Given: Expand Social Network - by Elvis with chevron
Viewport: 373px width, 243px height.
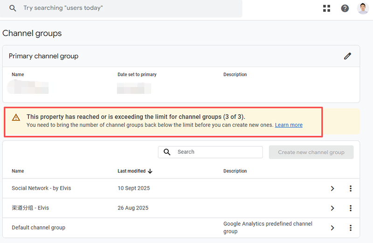Looking at the screenshot, I should pos(332,189).
